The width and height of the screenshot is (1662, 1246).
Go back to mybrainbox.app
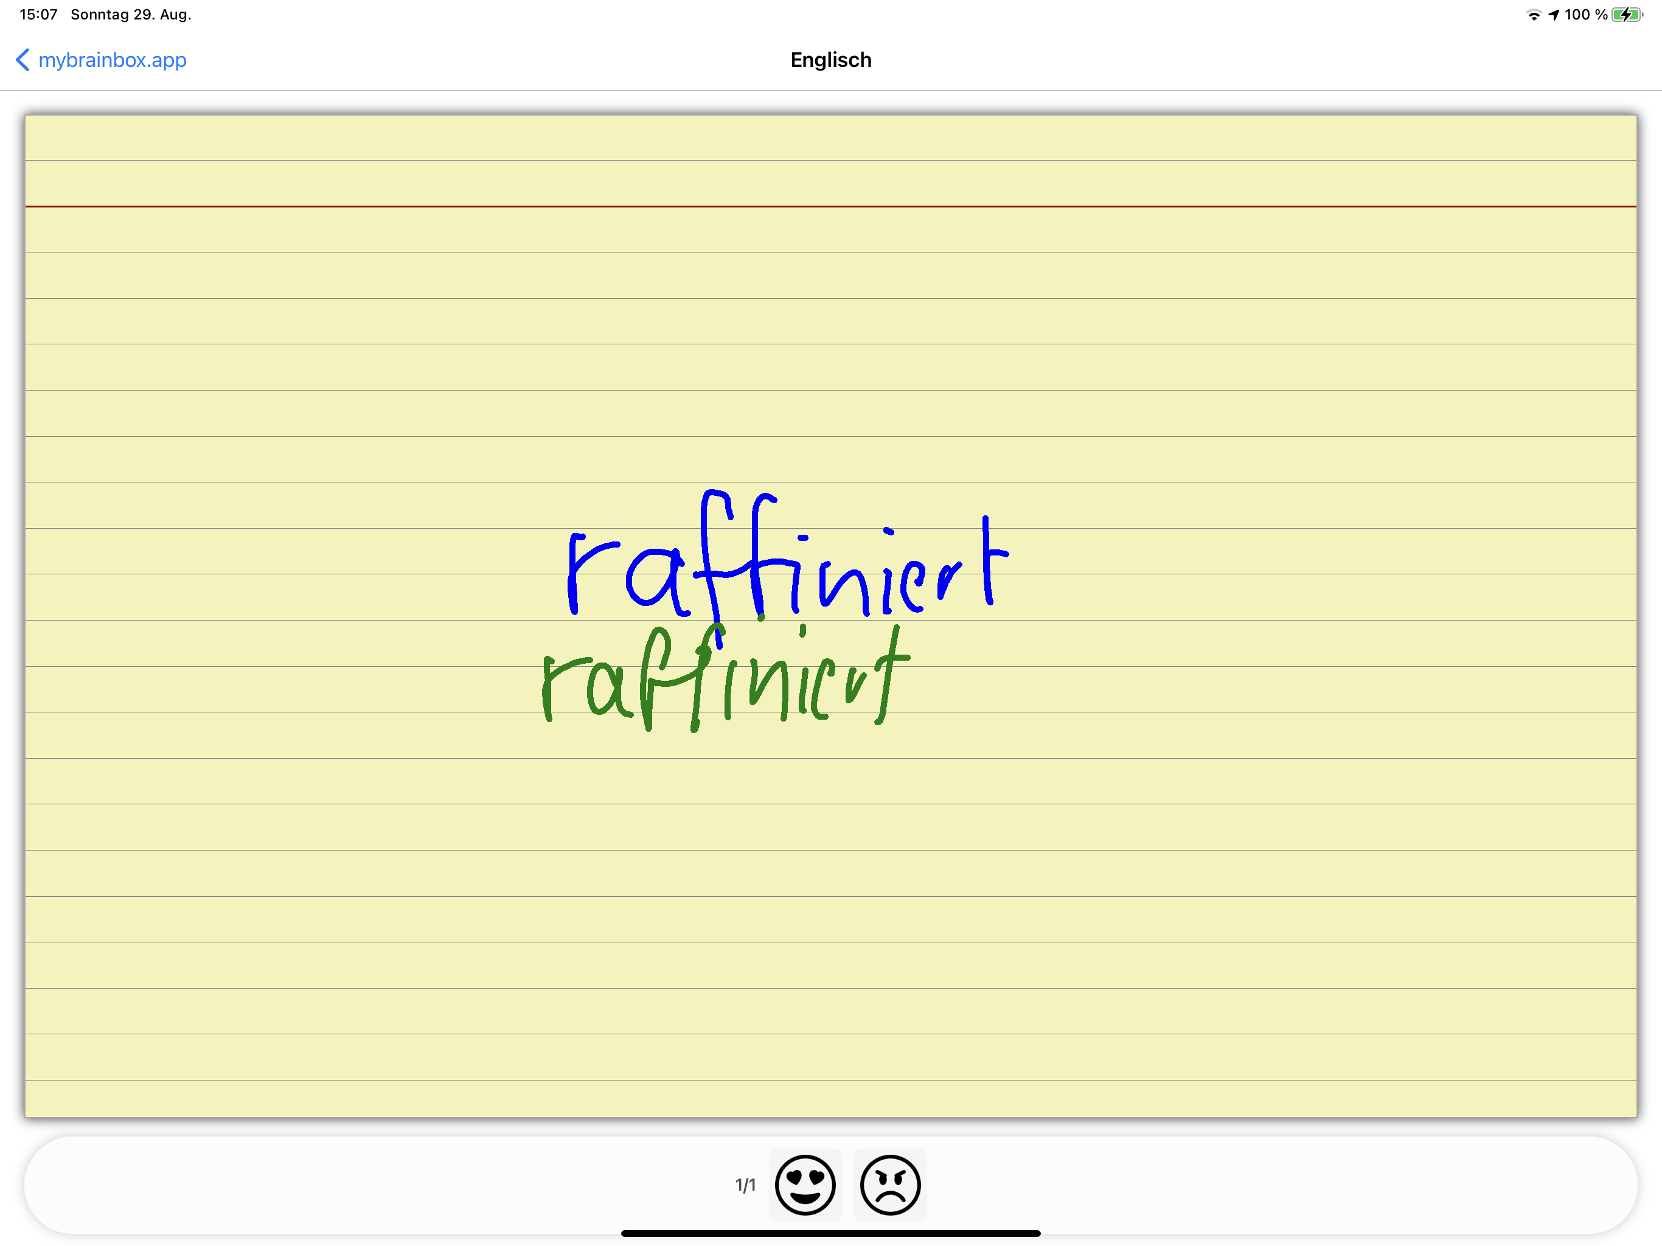click(112, 60)
